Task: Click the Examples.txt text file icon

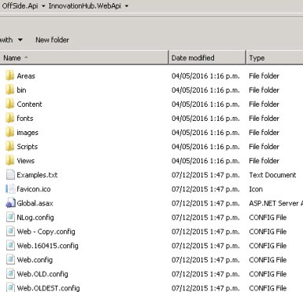Action: (x=10, y=174)
